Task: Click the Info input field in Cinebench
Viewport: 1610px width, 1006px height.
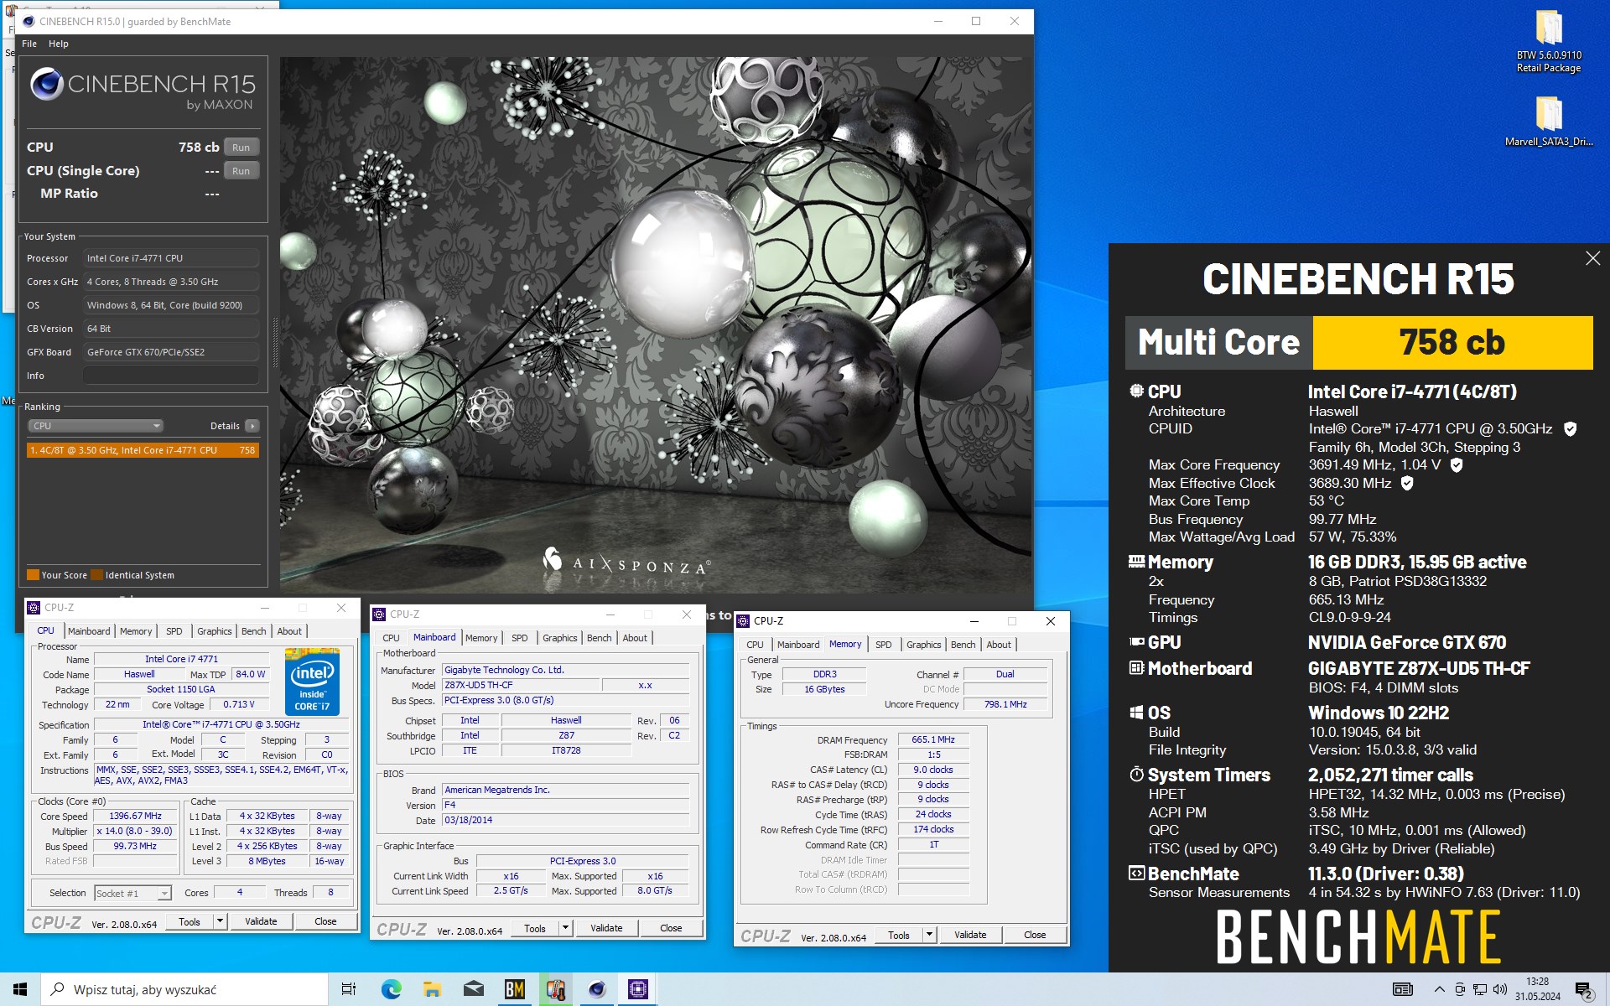Action: click(171, 376)
